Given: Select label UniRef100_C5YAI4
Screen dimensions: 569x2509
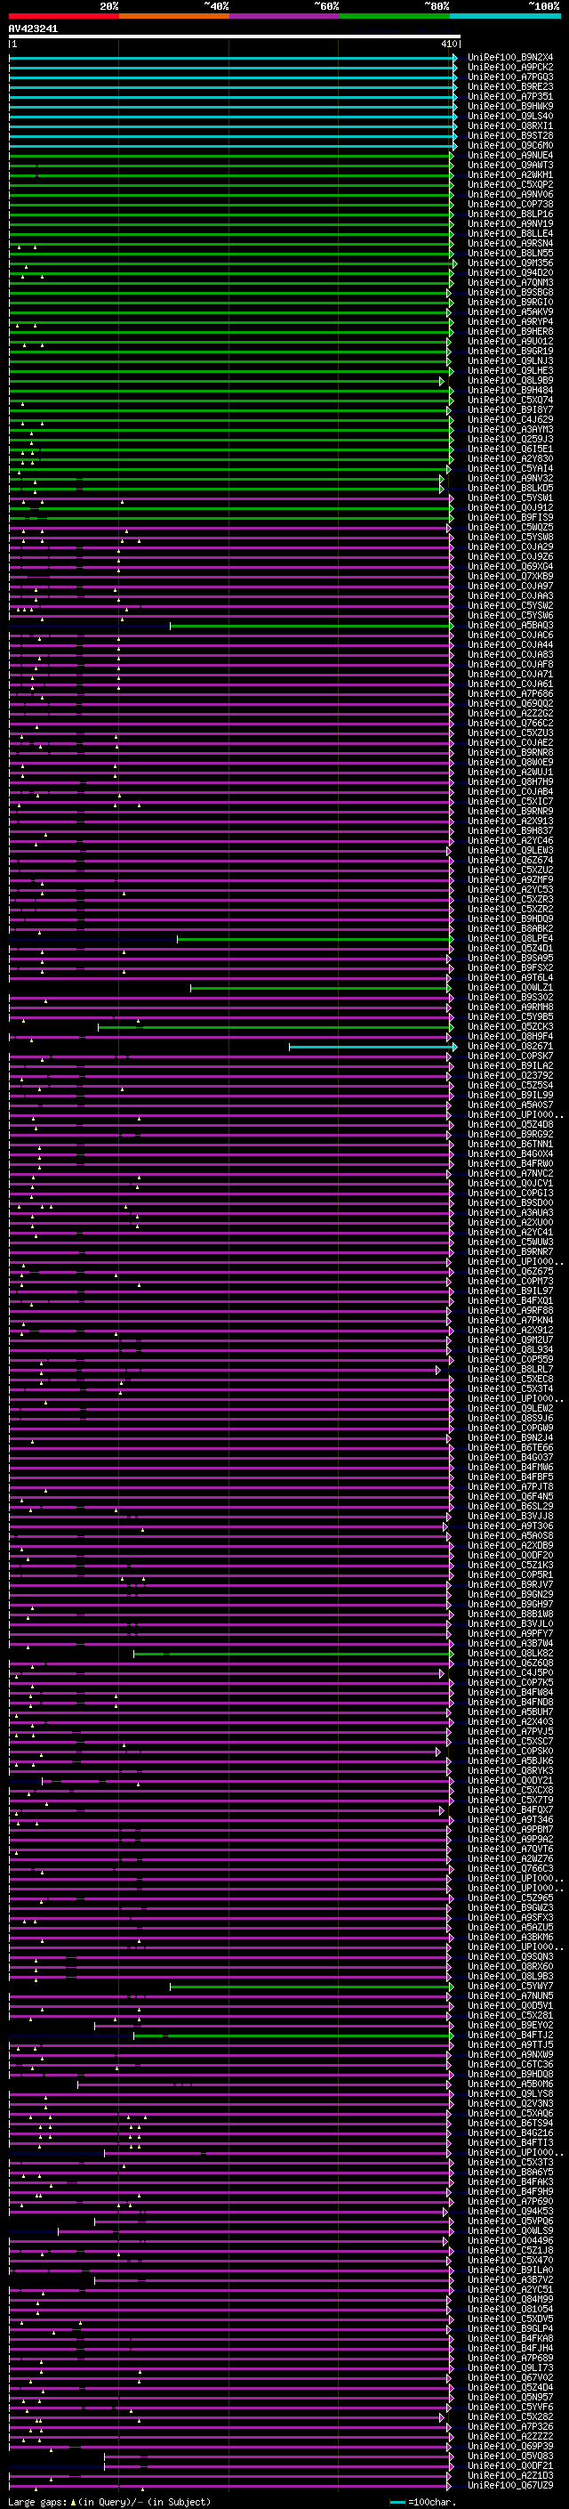Looking at the screenshot, I should 510,468.
